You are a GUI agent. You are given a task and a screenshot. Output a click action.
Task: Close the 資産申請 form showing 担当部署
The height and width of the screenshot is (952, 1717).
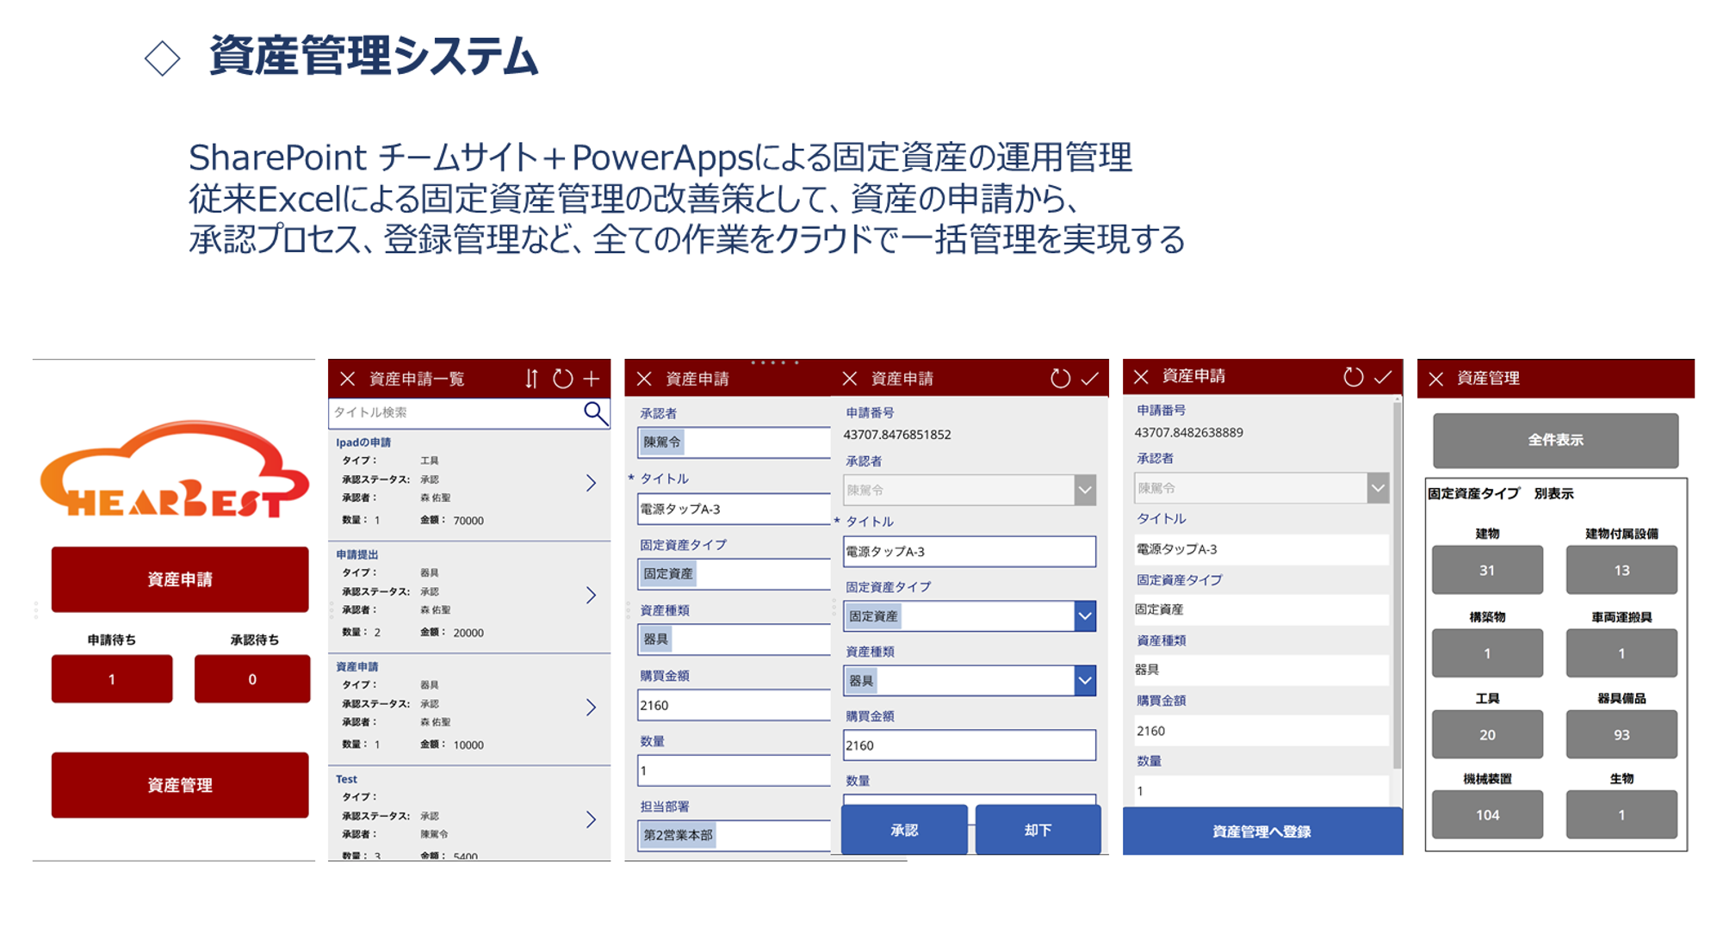644,379
